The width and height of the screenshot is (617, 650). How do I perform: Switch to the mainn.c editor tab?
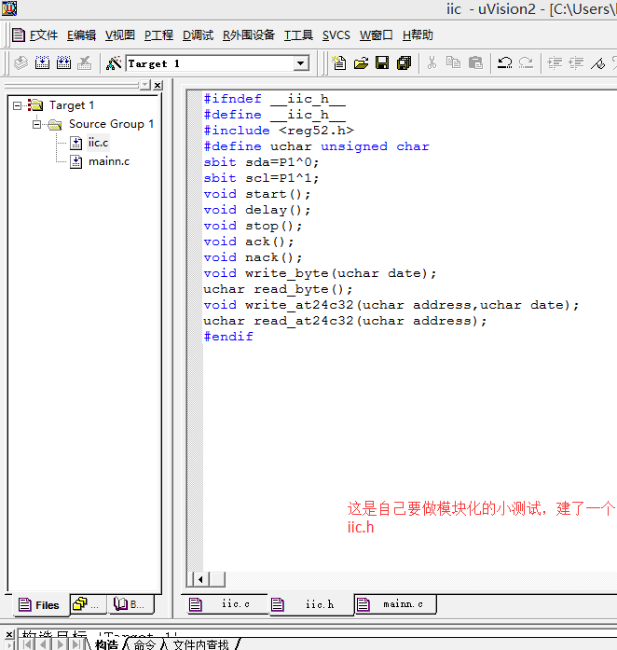pyautogui.click(x=396, y=604)
